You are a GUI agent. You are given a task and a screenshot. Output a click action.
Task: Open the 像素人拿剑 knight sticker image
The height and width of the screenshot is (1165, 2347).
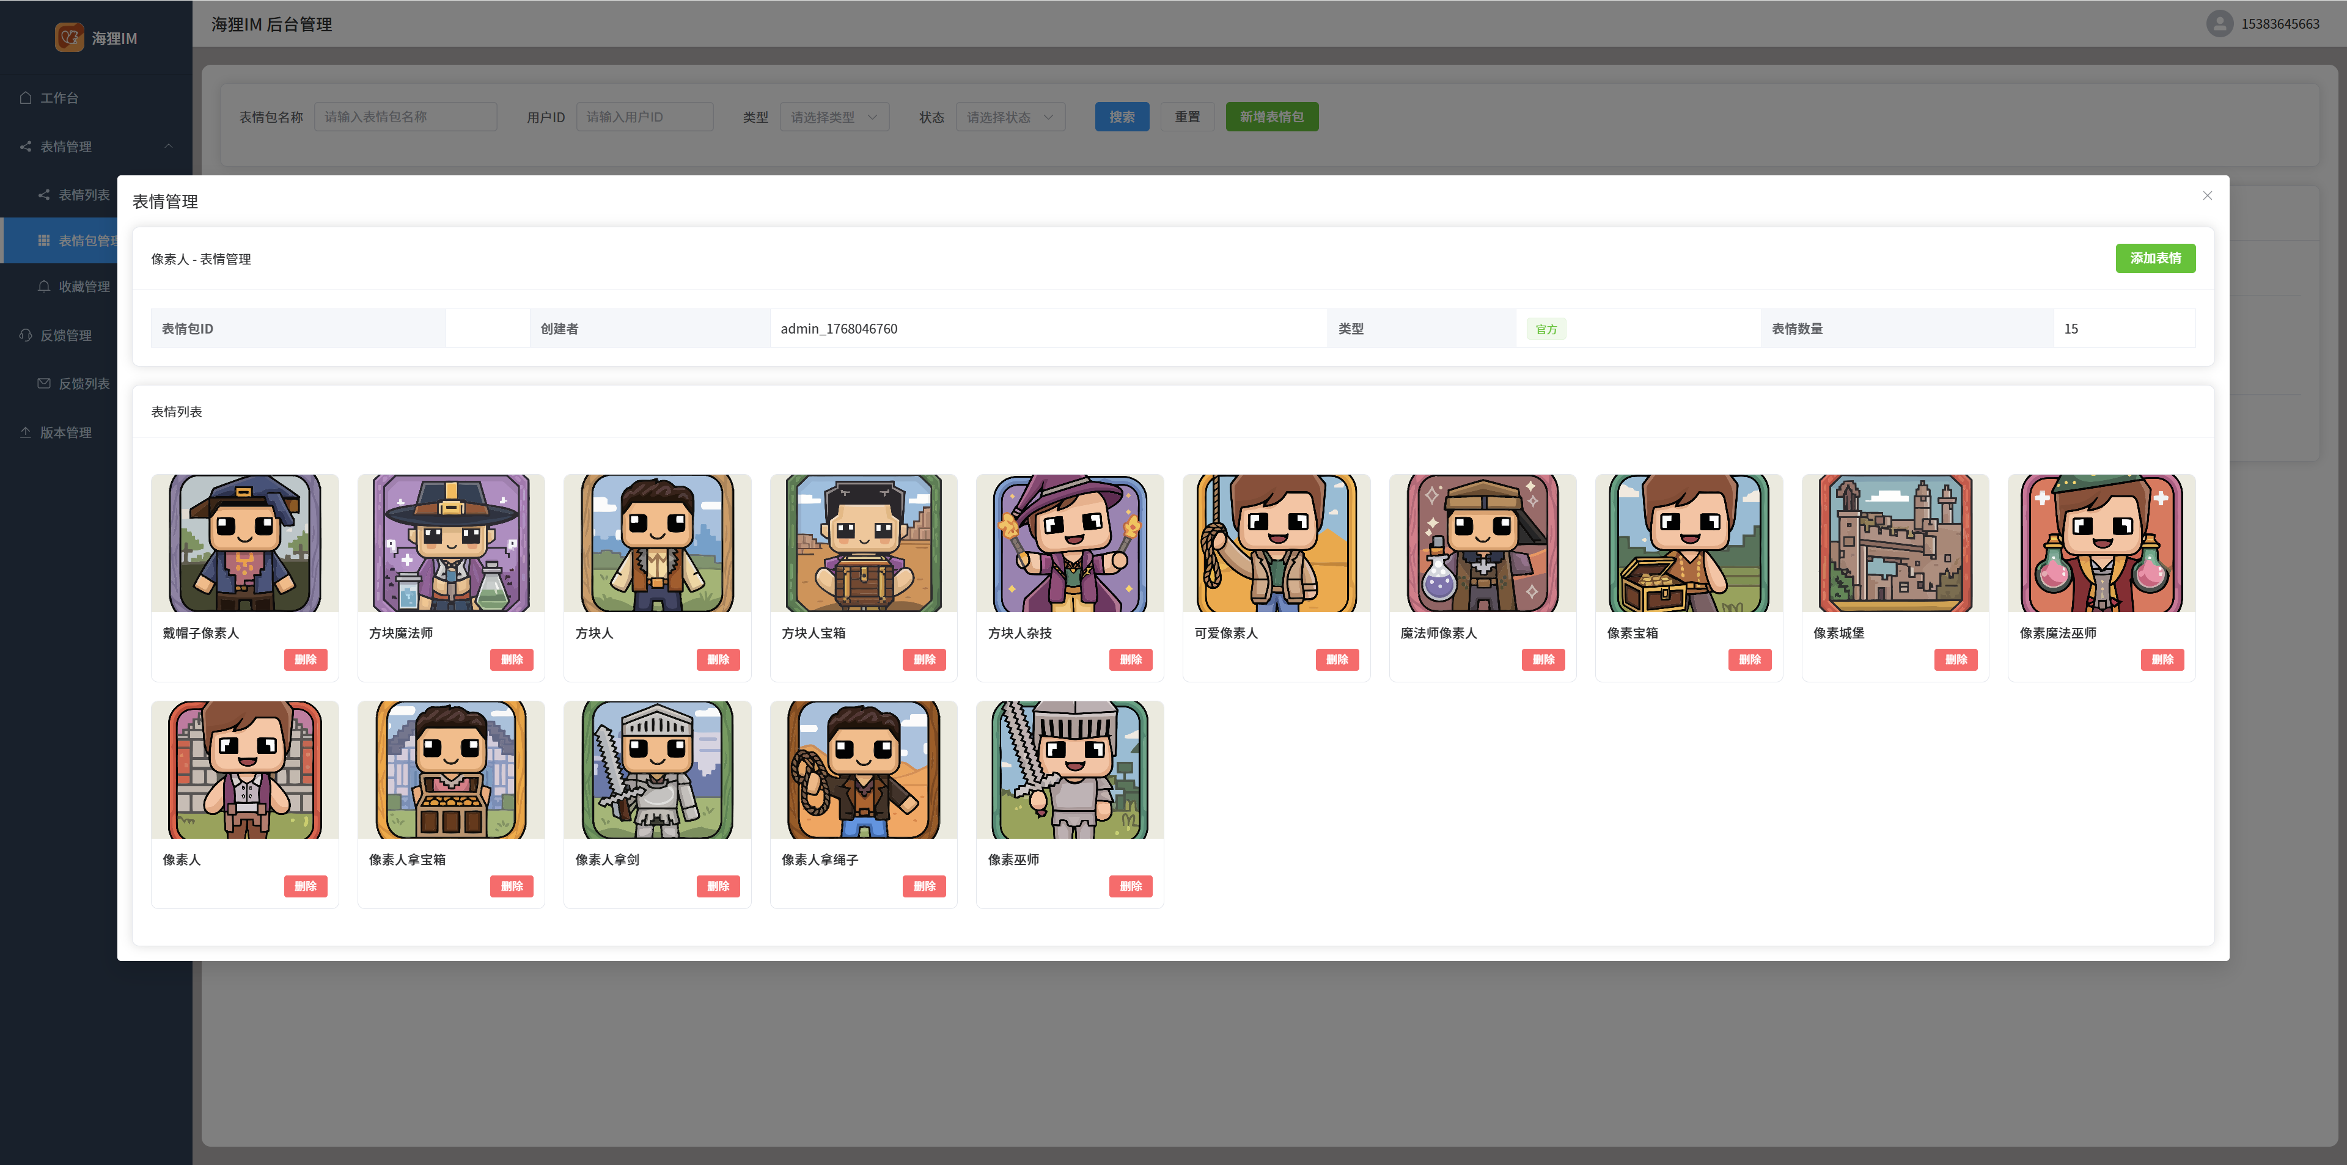657,770
